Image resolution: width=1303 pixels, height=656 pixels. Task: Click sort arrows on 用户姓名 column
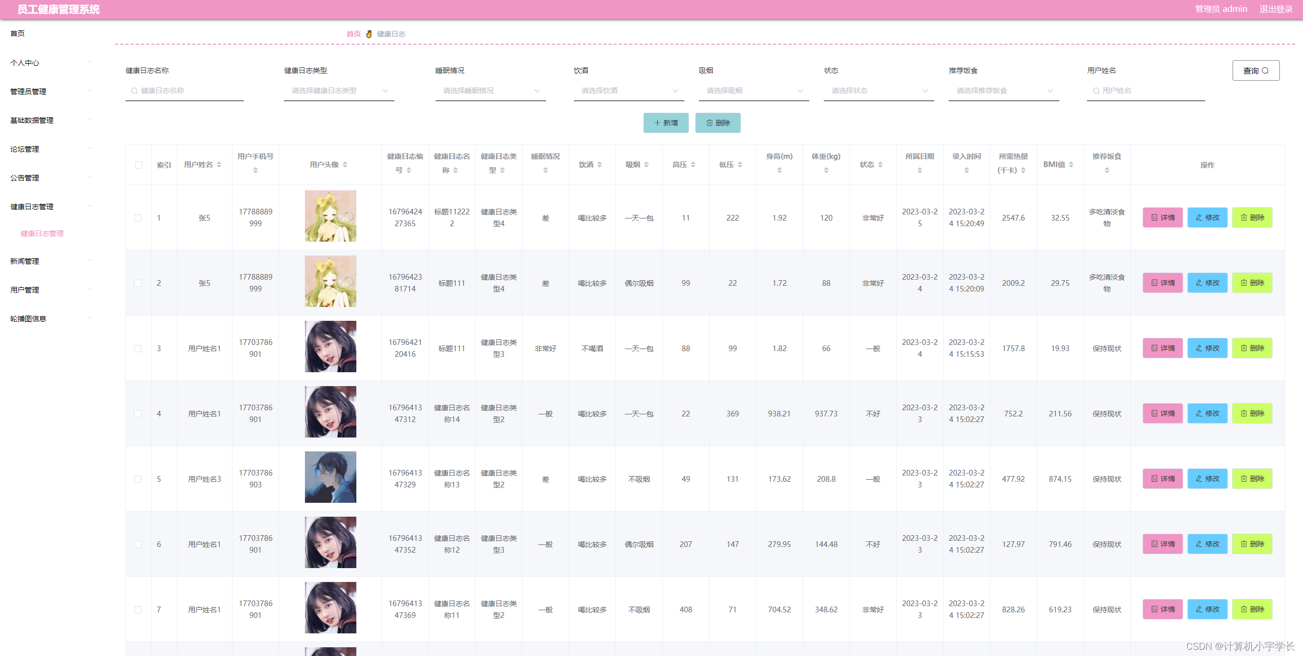(219, 165)
